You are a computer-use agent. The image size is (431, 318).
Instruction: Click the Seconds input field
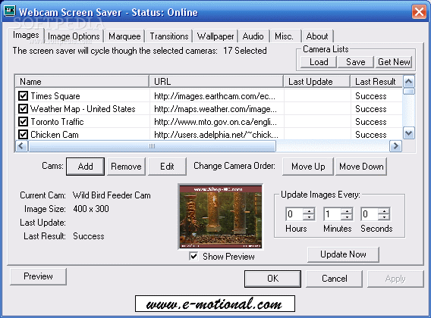[370, 214]
